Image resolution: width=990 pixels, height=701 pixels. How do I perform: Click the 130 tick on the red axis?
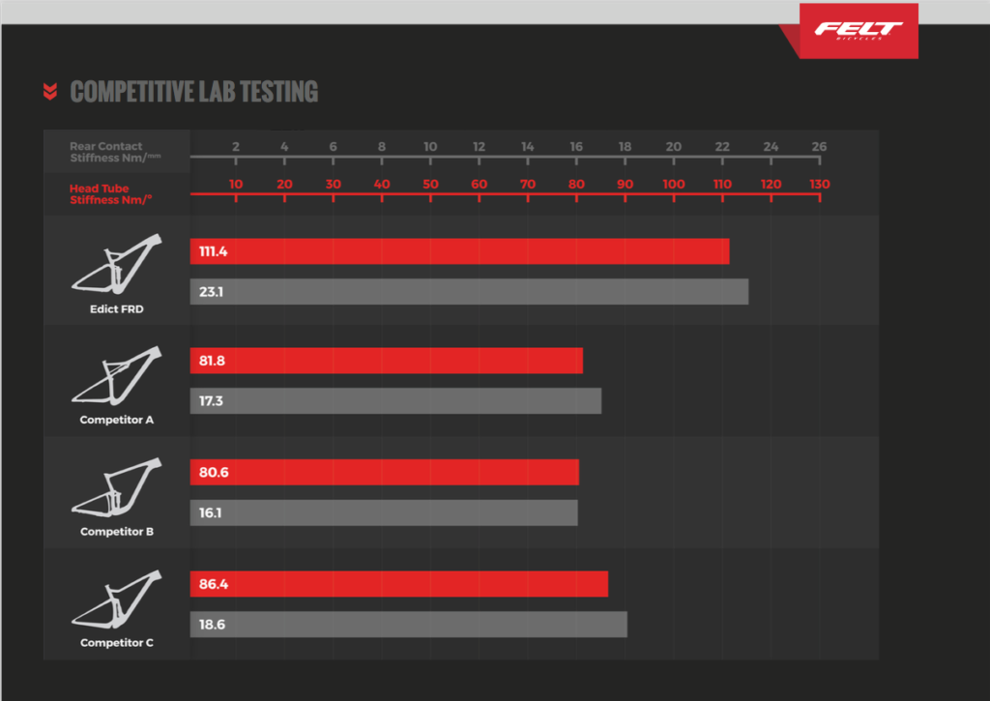coord(819,185)
